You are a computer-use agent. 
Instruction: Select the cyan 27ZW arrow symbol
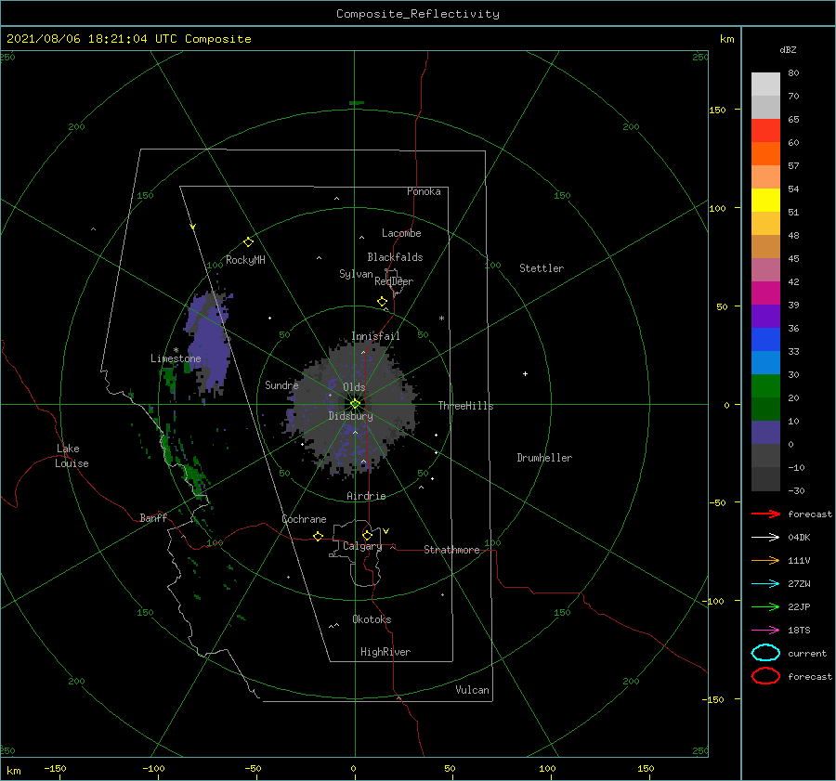(765, 584)
